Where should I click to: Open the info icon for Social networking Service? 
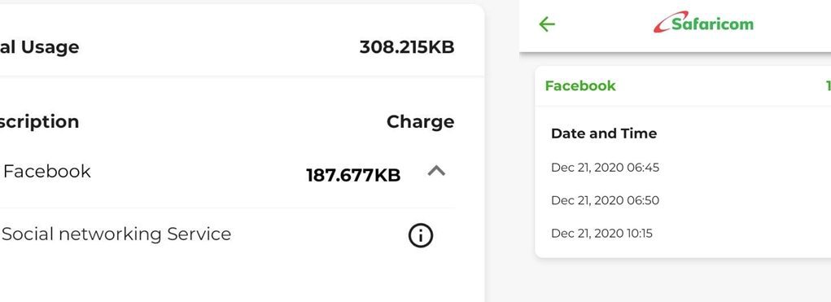point(420,235)
